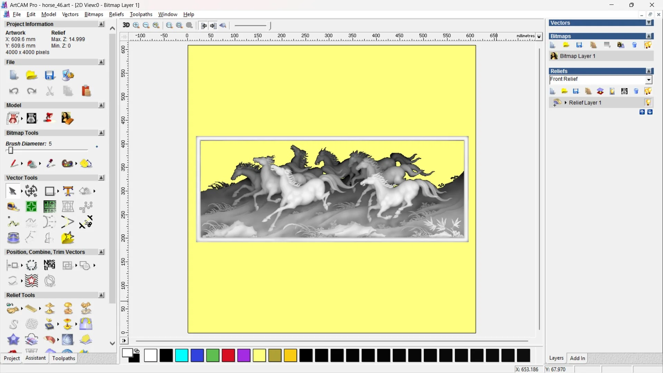Switch to the Toolpaths tab

[x=63, y=358]
